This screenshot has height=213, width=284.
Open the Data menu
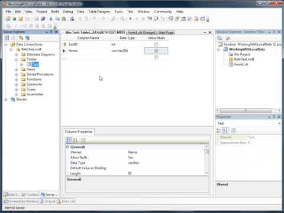(x=80, y=12)
